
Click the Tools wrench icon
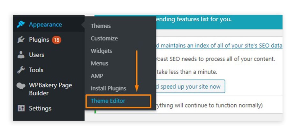coord(21,70)
